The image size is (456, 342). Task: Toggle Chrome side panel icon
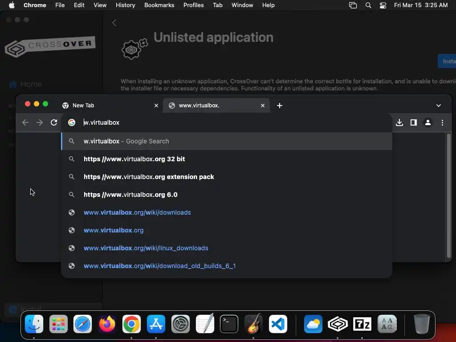pos(414,122)
